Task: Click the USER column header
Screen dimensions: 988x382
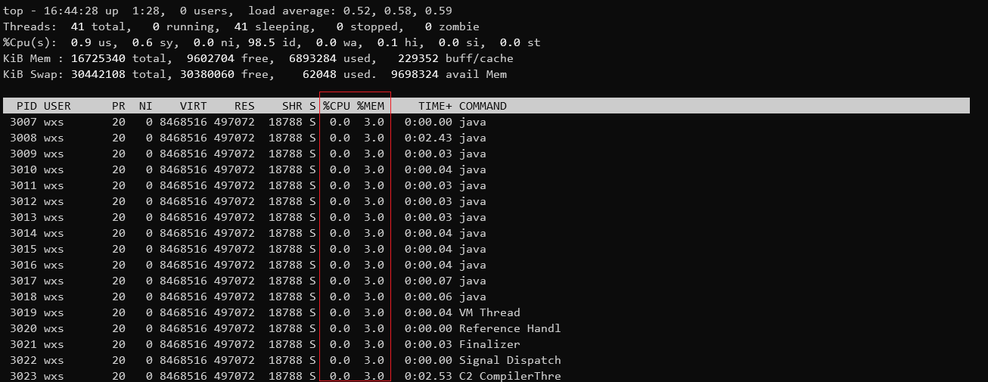Action: coord(57,106)
